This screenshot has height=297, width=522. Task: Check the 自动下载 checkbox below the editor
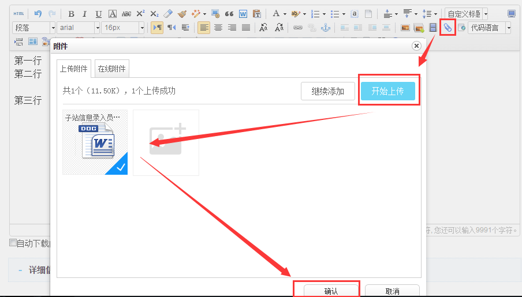click(x=13, y=243)
